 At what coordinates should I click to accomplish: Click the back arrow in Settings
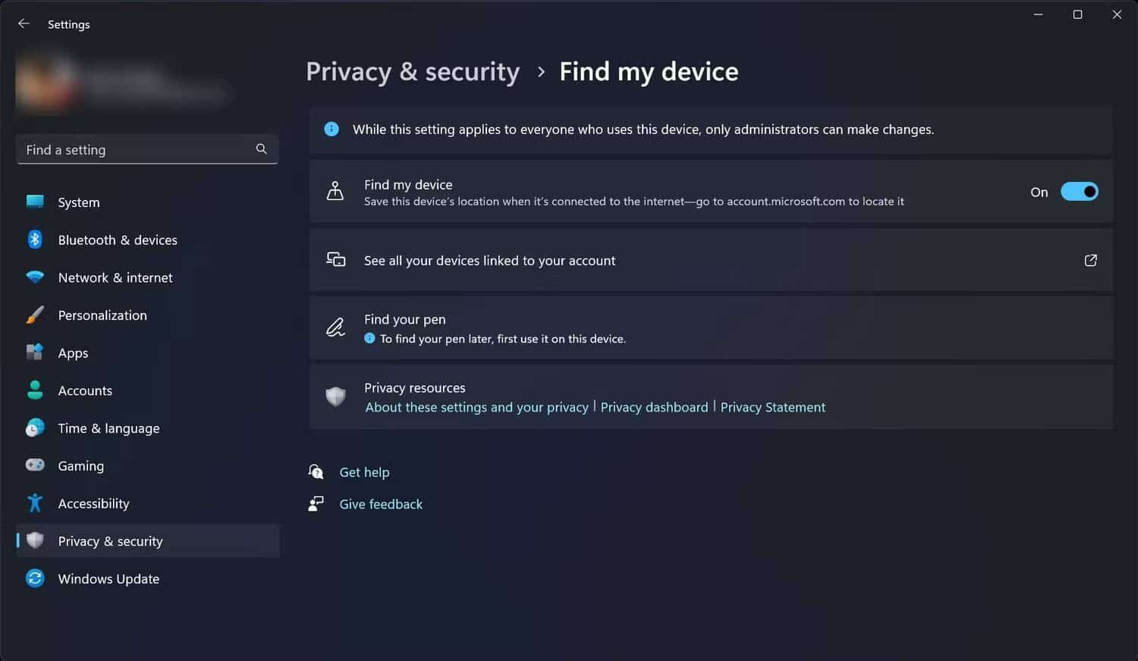(x=24, y=23)
